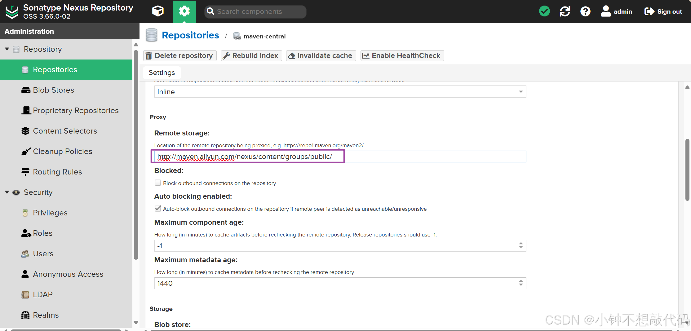Click the Rebuild index button
Screen dimensions: 691x331
coord(251,56)
